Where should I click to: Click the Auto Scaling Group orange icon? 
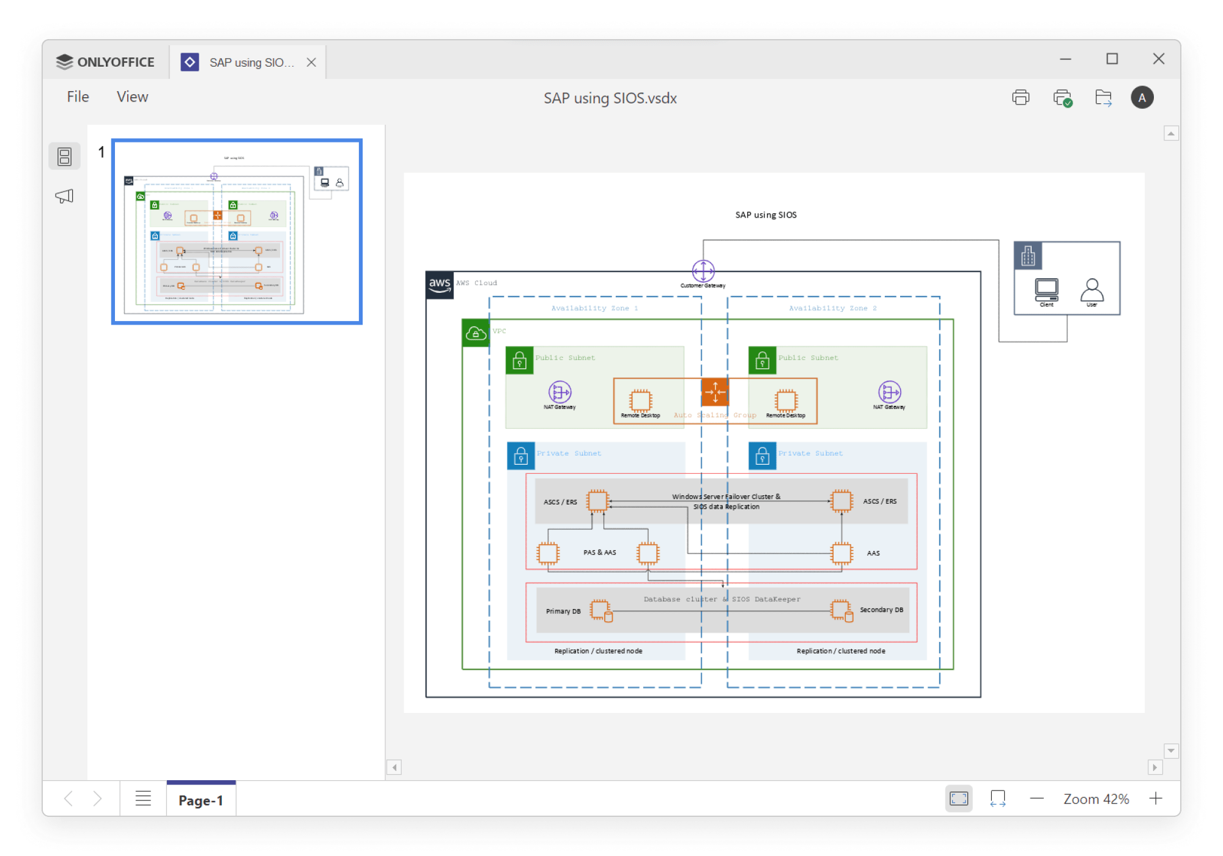click(715, 391)
